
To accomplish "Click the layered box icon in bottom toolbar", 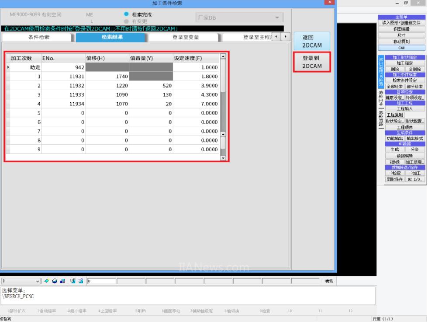I will point(55,281).
